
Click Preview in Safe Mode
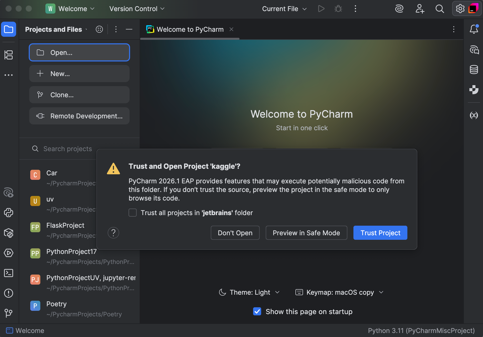coord(306,233)
